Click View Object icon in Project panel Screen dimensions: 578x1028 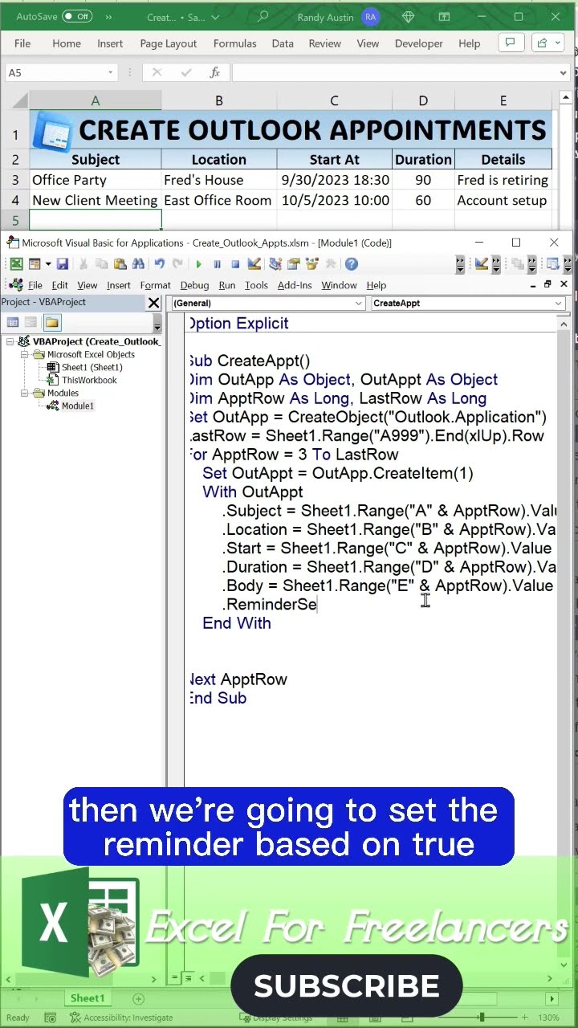pos(31,322)
